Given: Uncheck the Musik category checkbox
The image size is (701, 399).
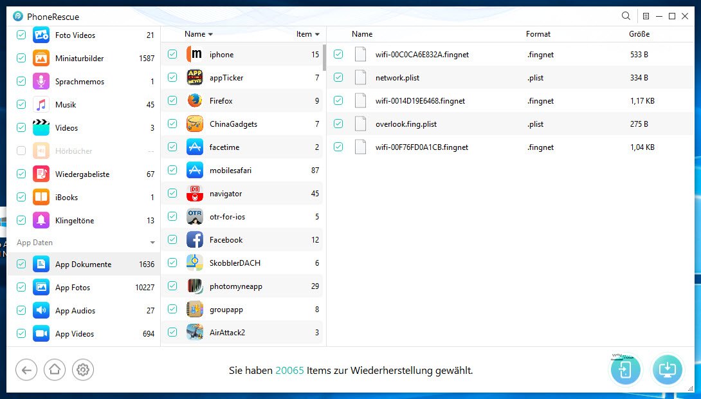Looking at the screenshot, I should 21,104.
